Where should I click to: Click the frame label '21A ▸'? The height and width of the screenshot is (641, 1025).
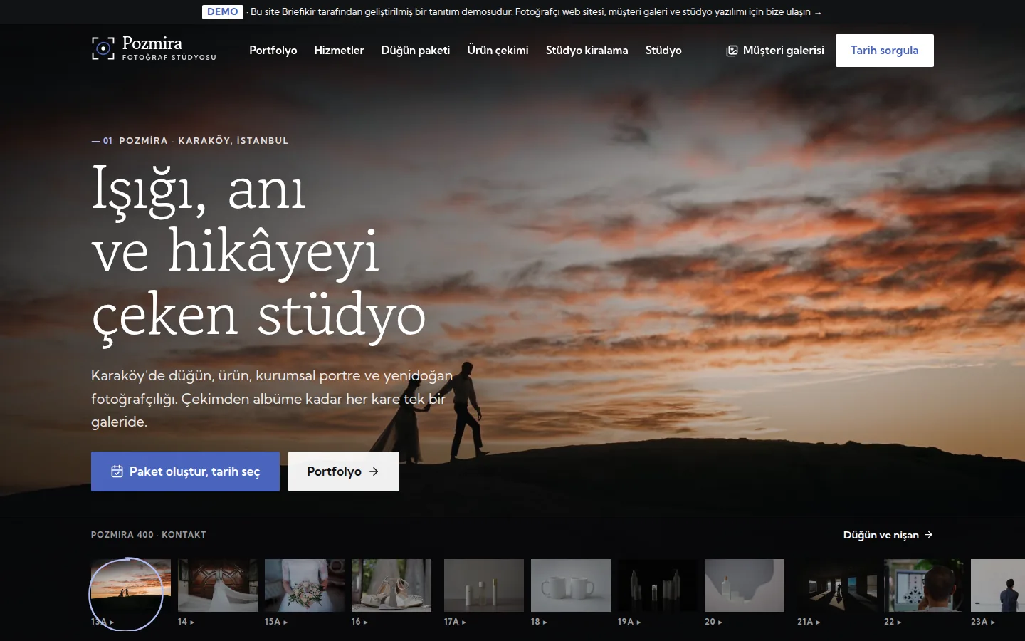[809, 622]
